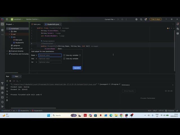Click the Run current file play icon
Viewport: 180px width, 135px height.
(x=118, y=19)
